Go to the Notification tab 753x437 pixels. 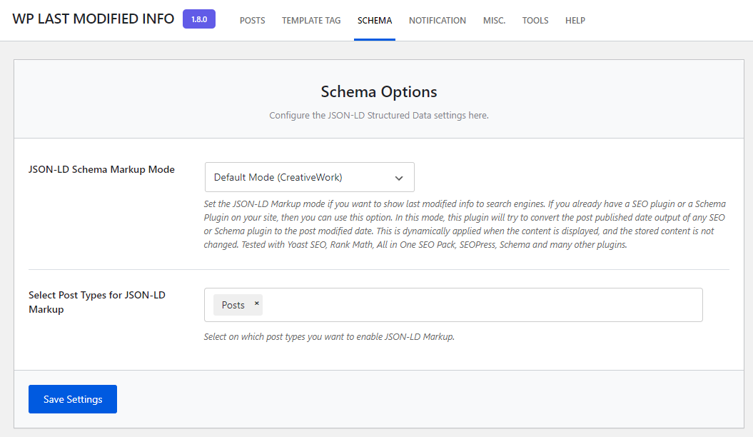(438, 21)
